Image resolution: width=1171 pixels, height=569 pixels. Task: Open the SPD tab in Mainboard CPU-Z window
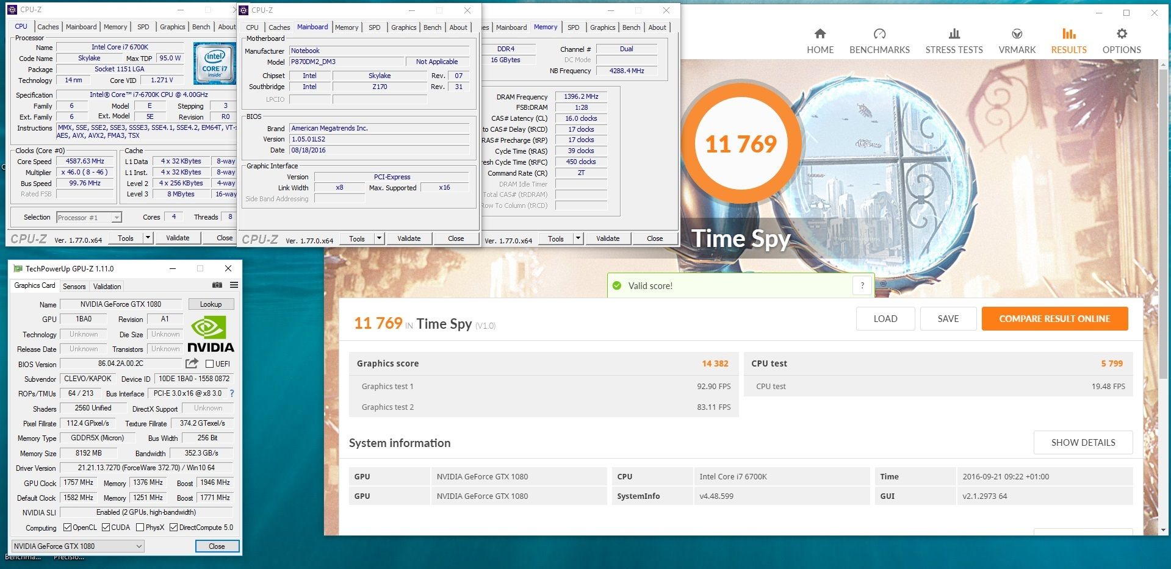[x=375, y=27]
